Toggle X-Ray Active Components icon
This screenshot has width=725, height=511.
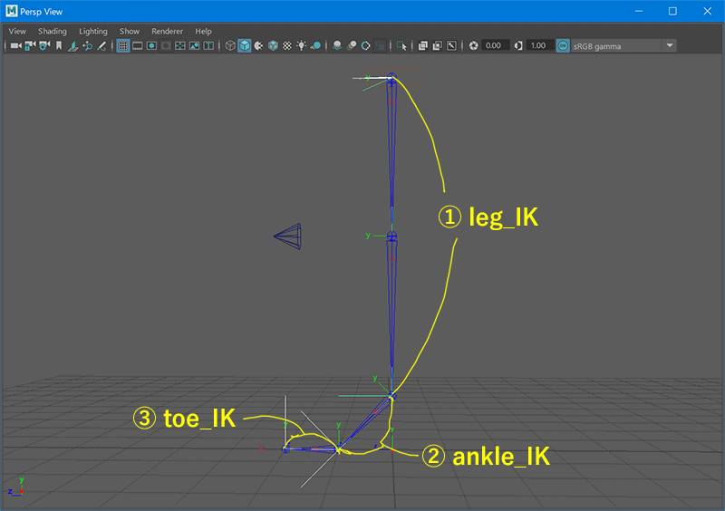pos(438,46)
